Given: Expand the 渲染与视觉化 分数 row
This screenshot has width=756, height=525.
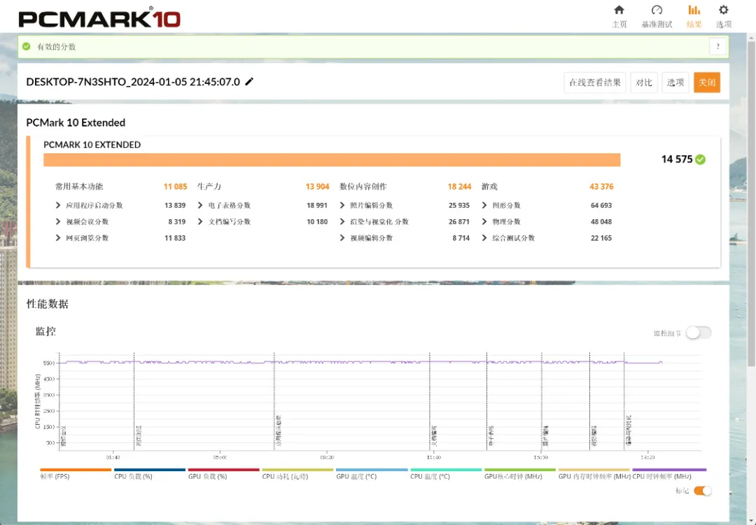Looking at the screenshot, I should point(342,222).
